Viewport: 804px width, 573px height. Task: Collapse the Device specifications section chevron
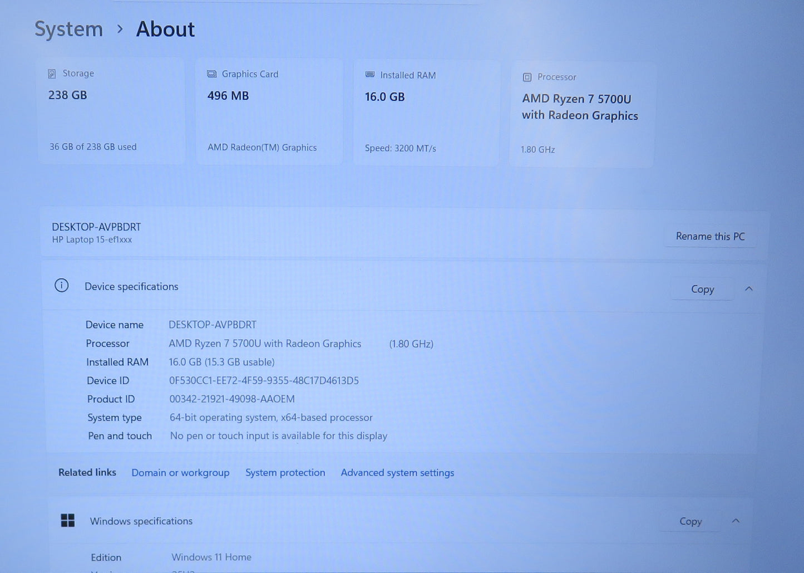point(749,288)
